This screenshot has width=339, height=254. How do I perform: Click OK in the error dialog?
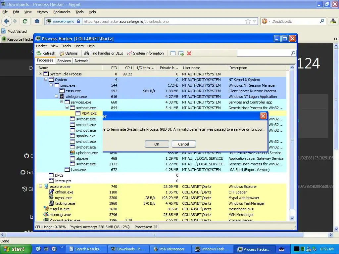click(x=157, y=144)
